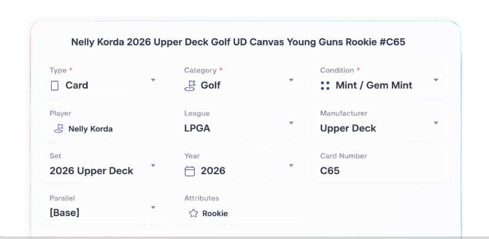Image resolution: width=489 pixels, height=239 pixels.
Task: Open the Type dropdown arrow
Action: (x=153, y=80)
